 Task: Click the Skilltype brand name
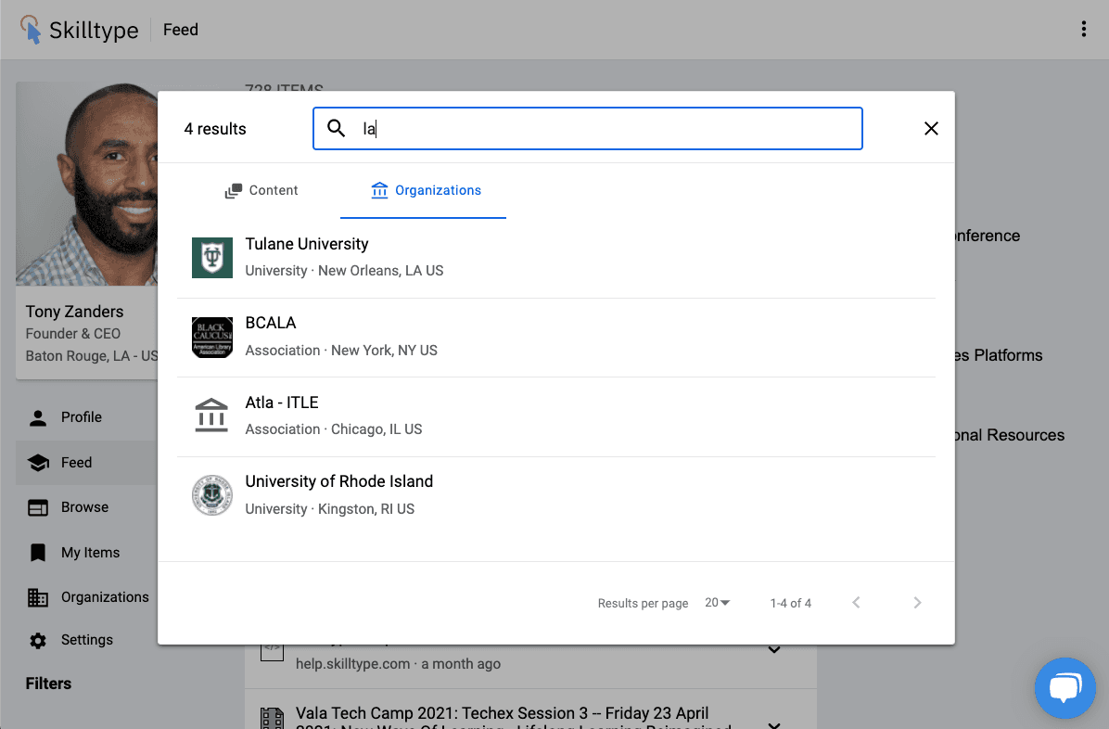tap(94, 30)
